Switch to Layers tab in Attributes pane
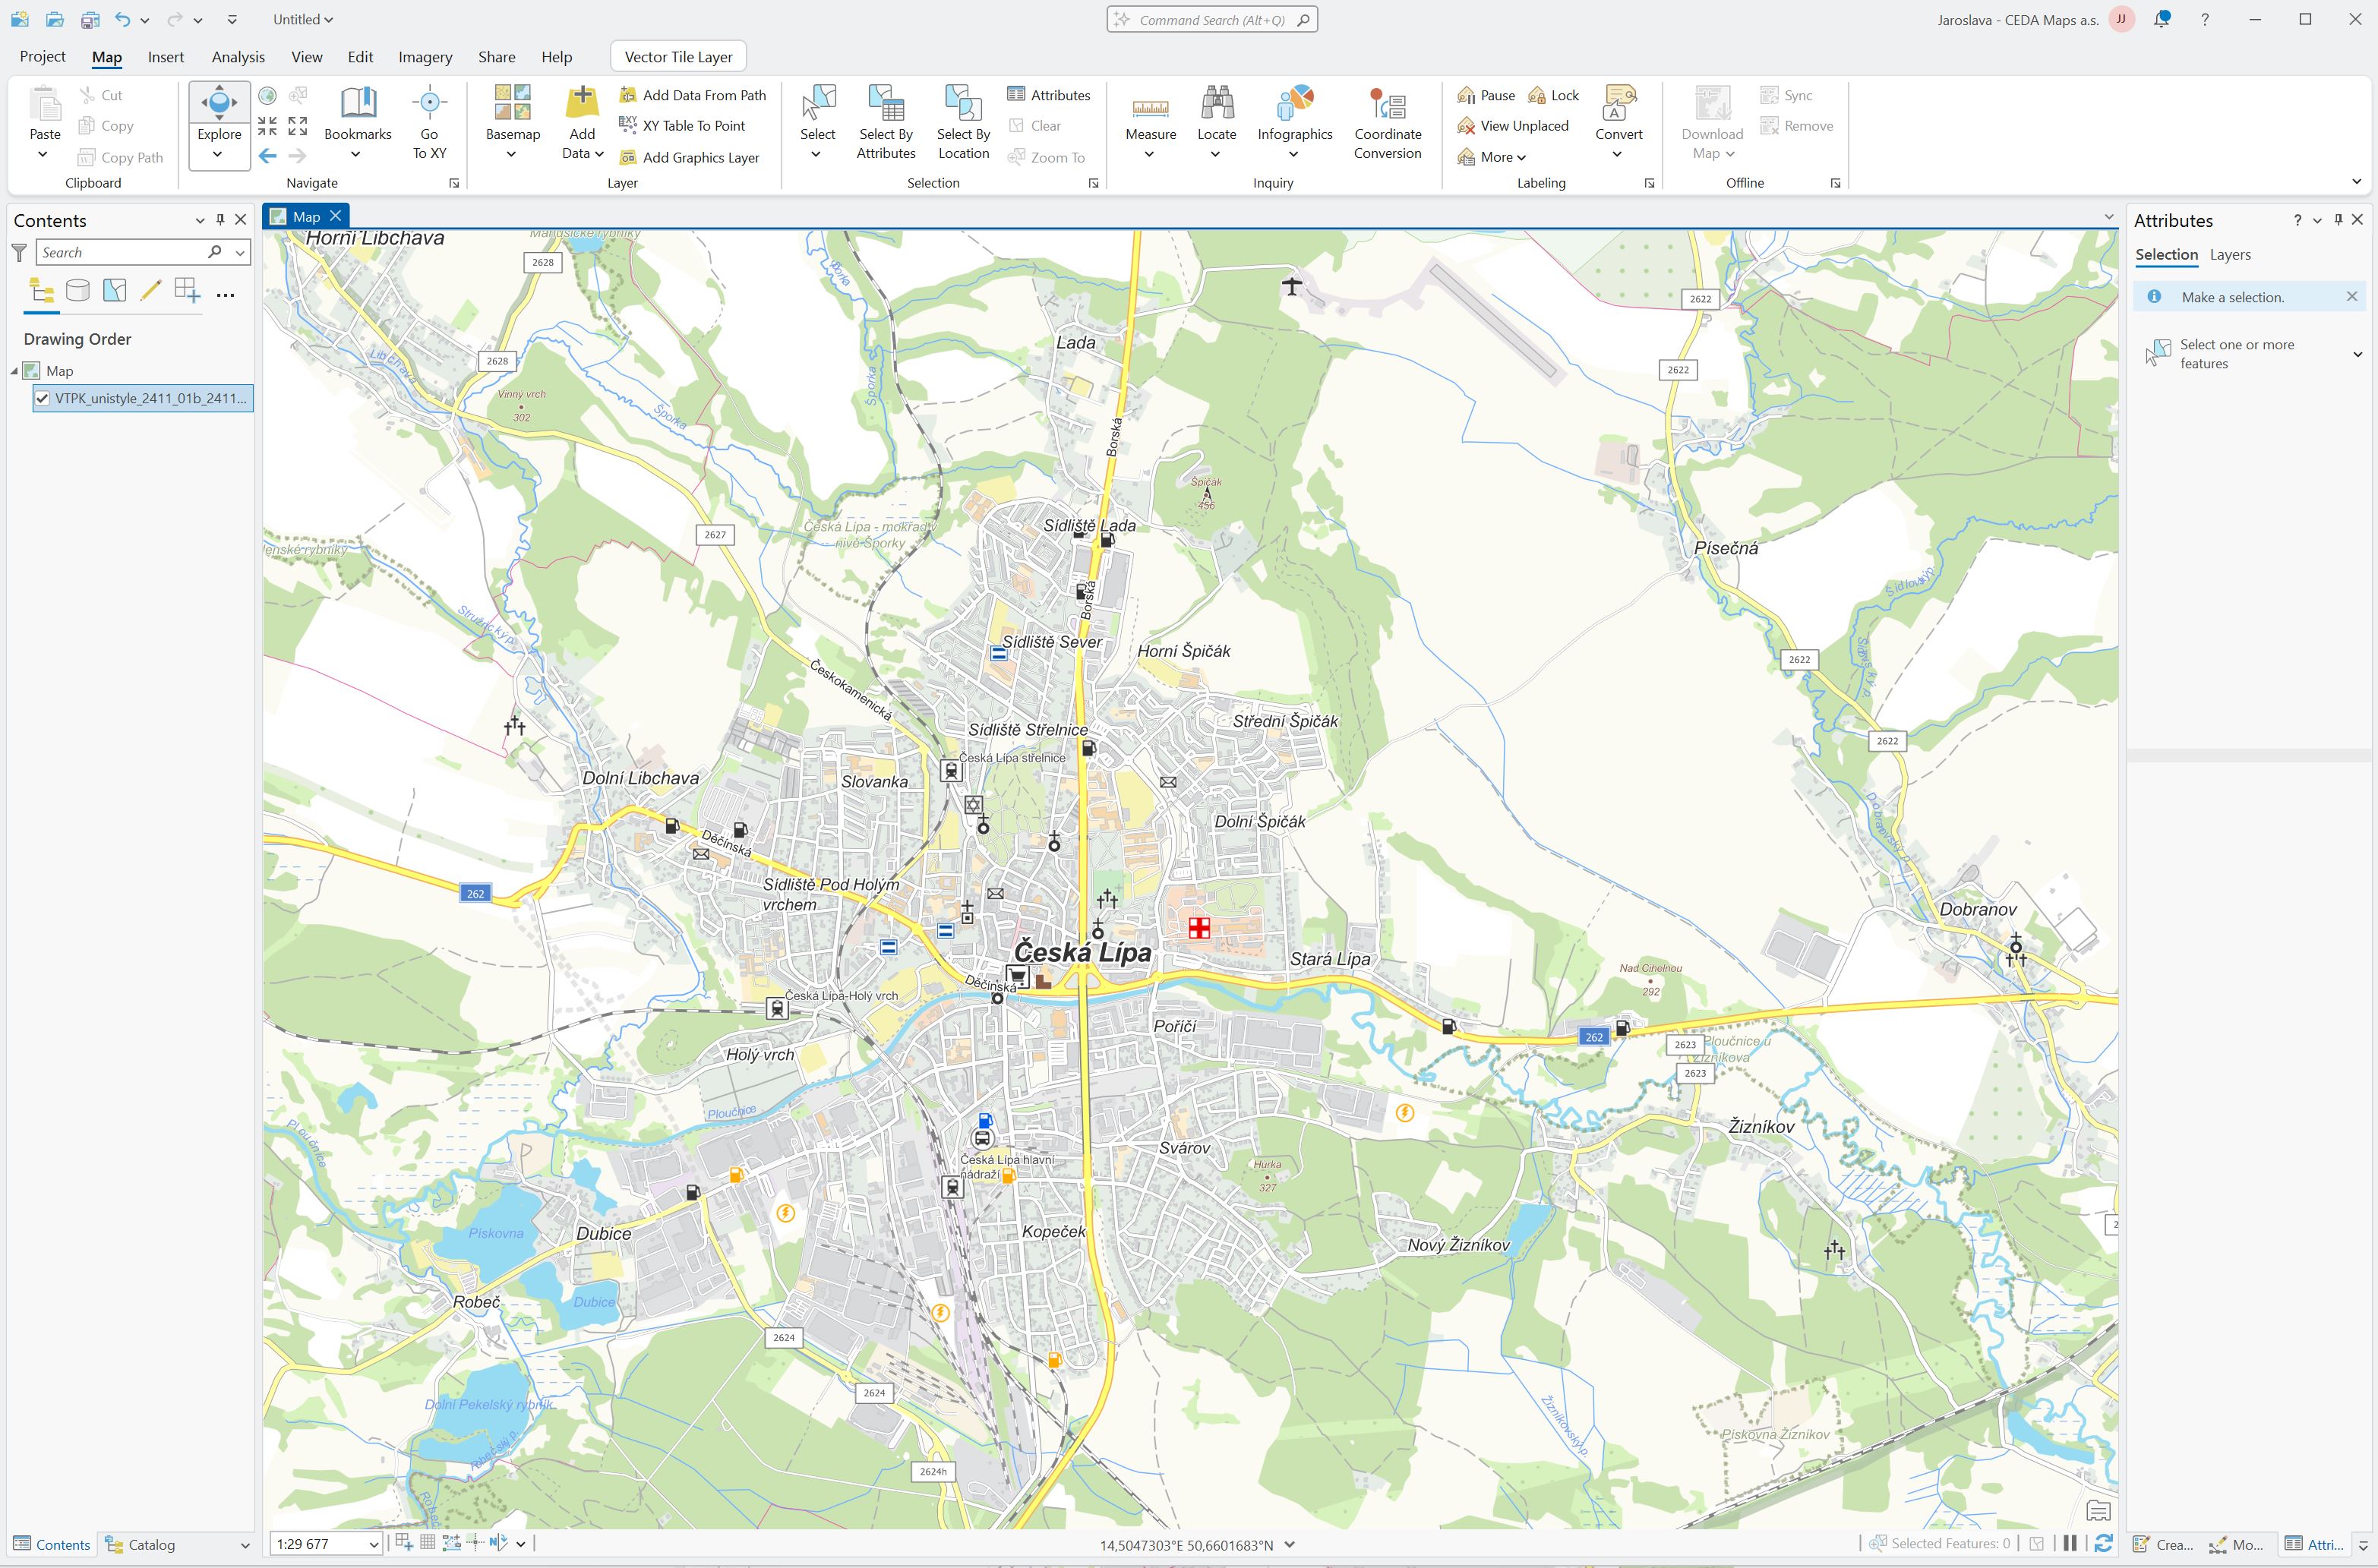Viewport: 2378px width, 1568px height. (x=2229, y=255)
